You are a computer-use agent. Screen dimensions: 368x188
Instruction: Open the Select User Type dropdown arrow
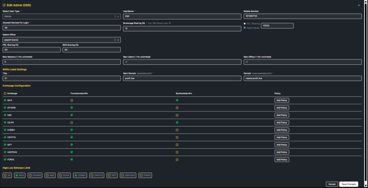[118, 17]
